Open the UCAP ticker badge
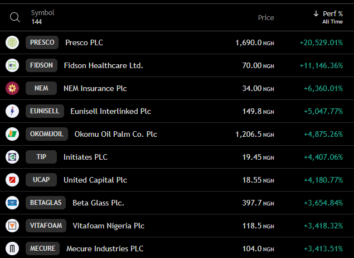This screenshot has width=354, height=258. point(41,180)
